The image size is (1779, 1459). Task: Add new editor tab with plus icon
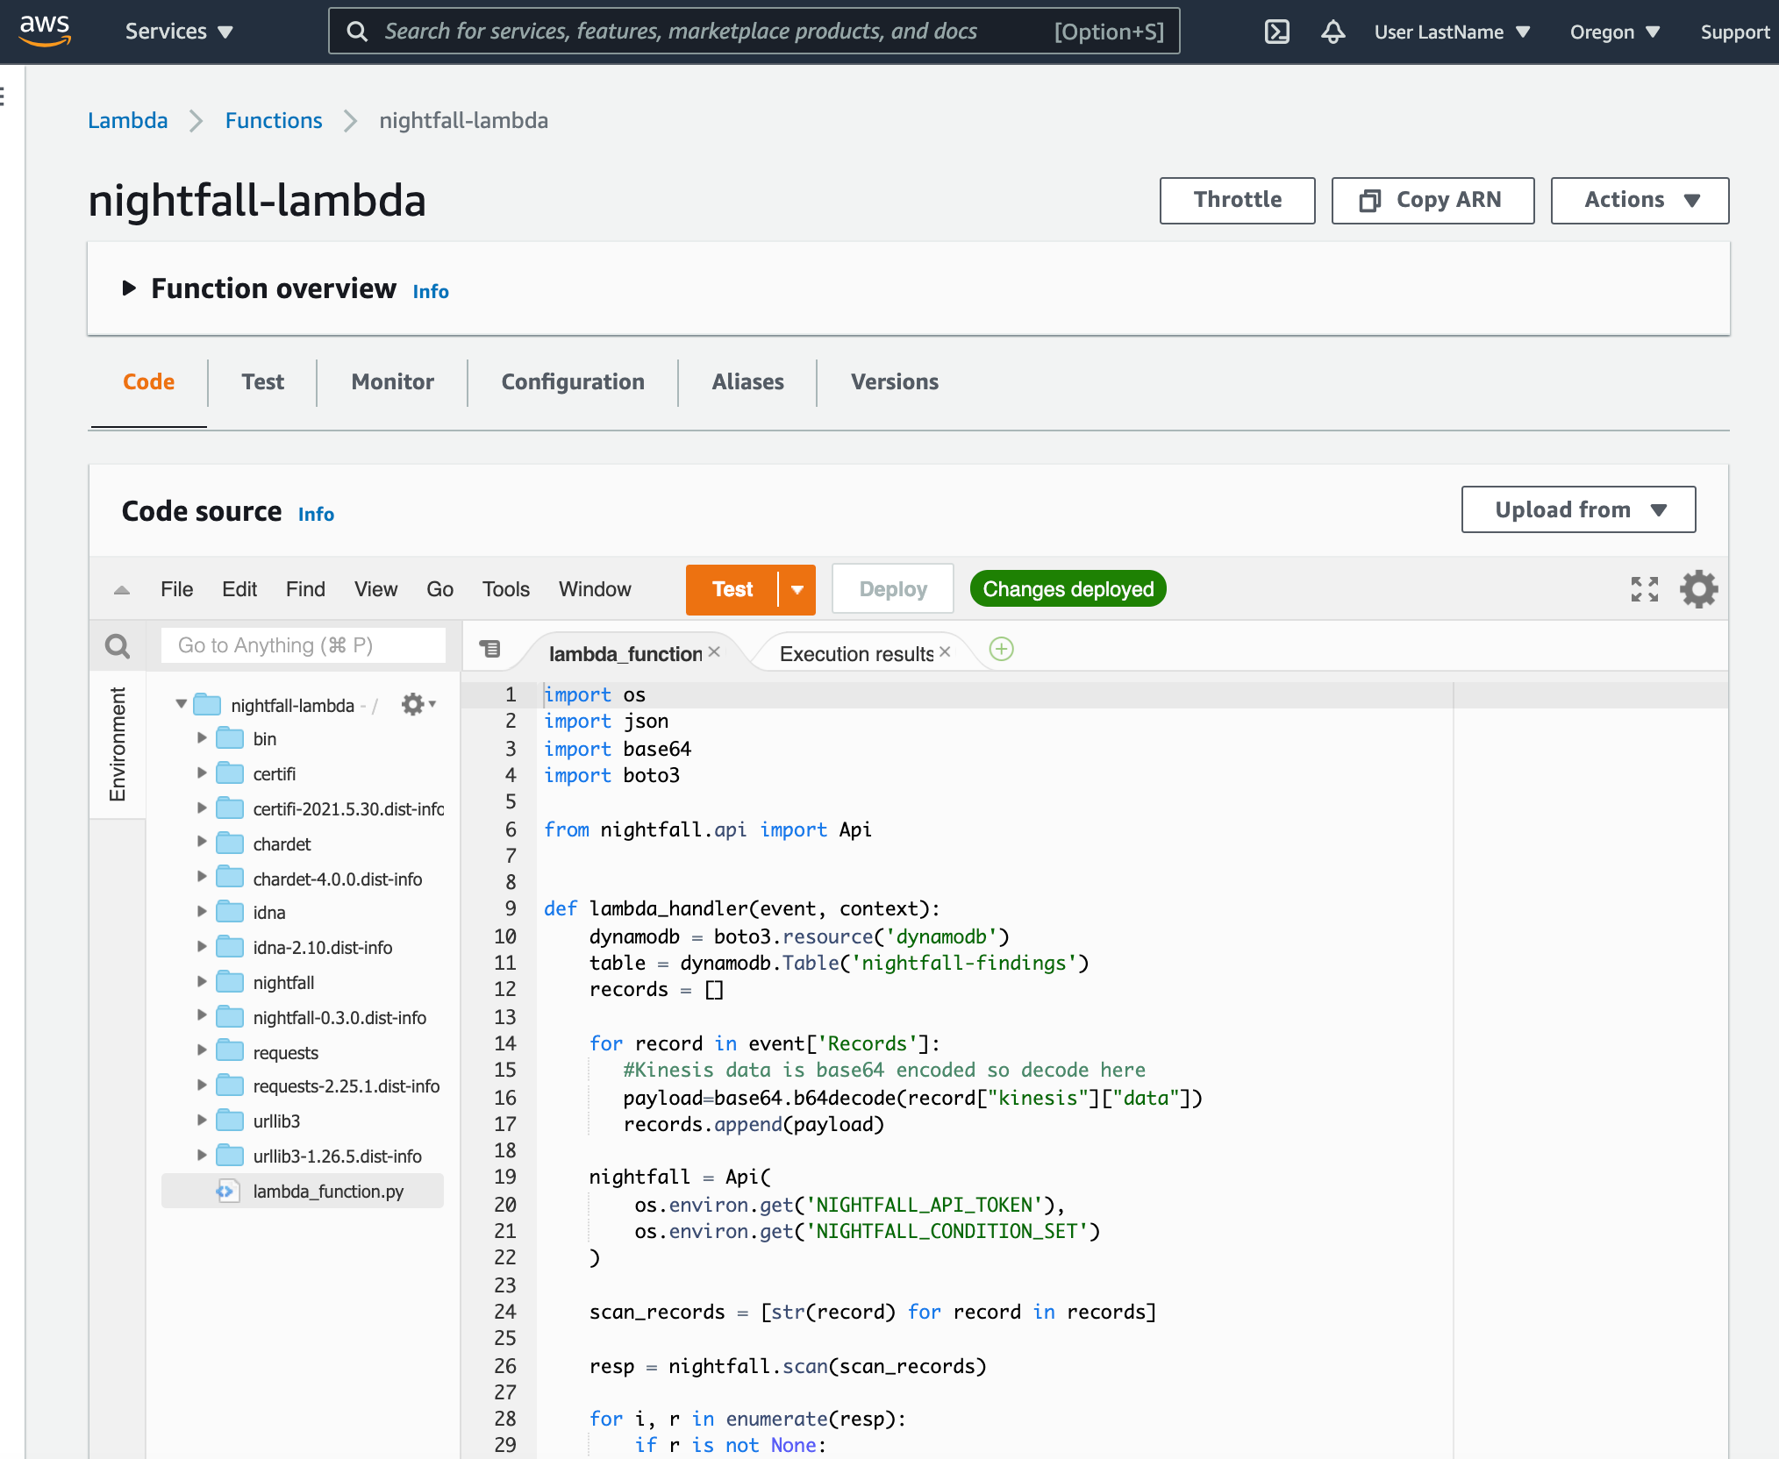(x=1001, y=650)
